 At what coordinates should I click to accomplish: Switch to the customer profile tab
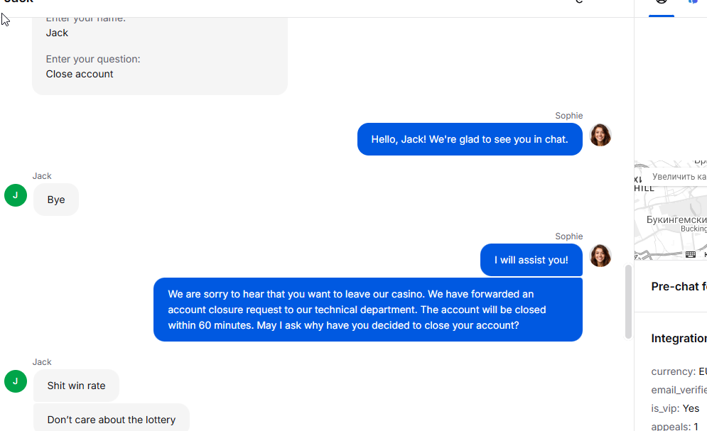662,4
